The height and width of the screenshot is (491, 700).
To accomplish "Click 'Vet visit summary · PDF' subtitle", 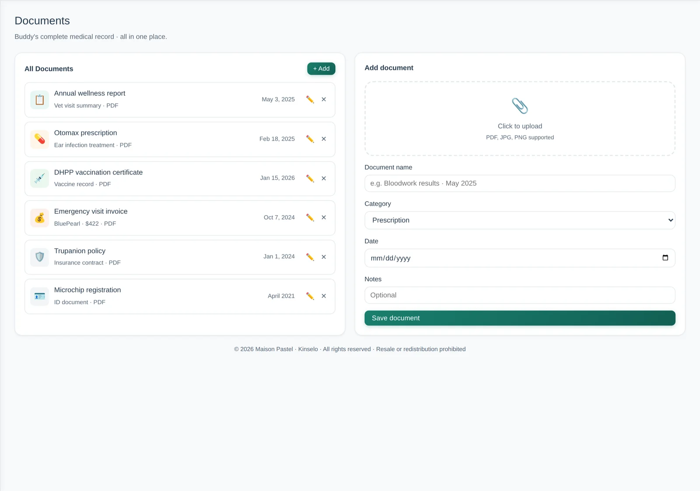I will click(86, 106).
